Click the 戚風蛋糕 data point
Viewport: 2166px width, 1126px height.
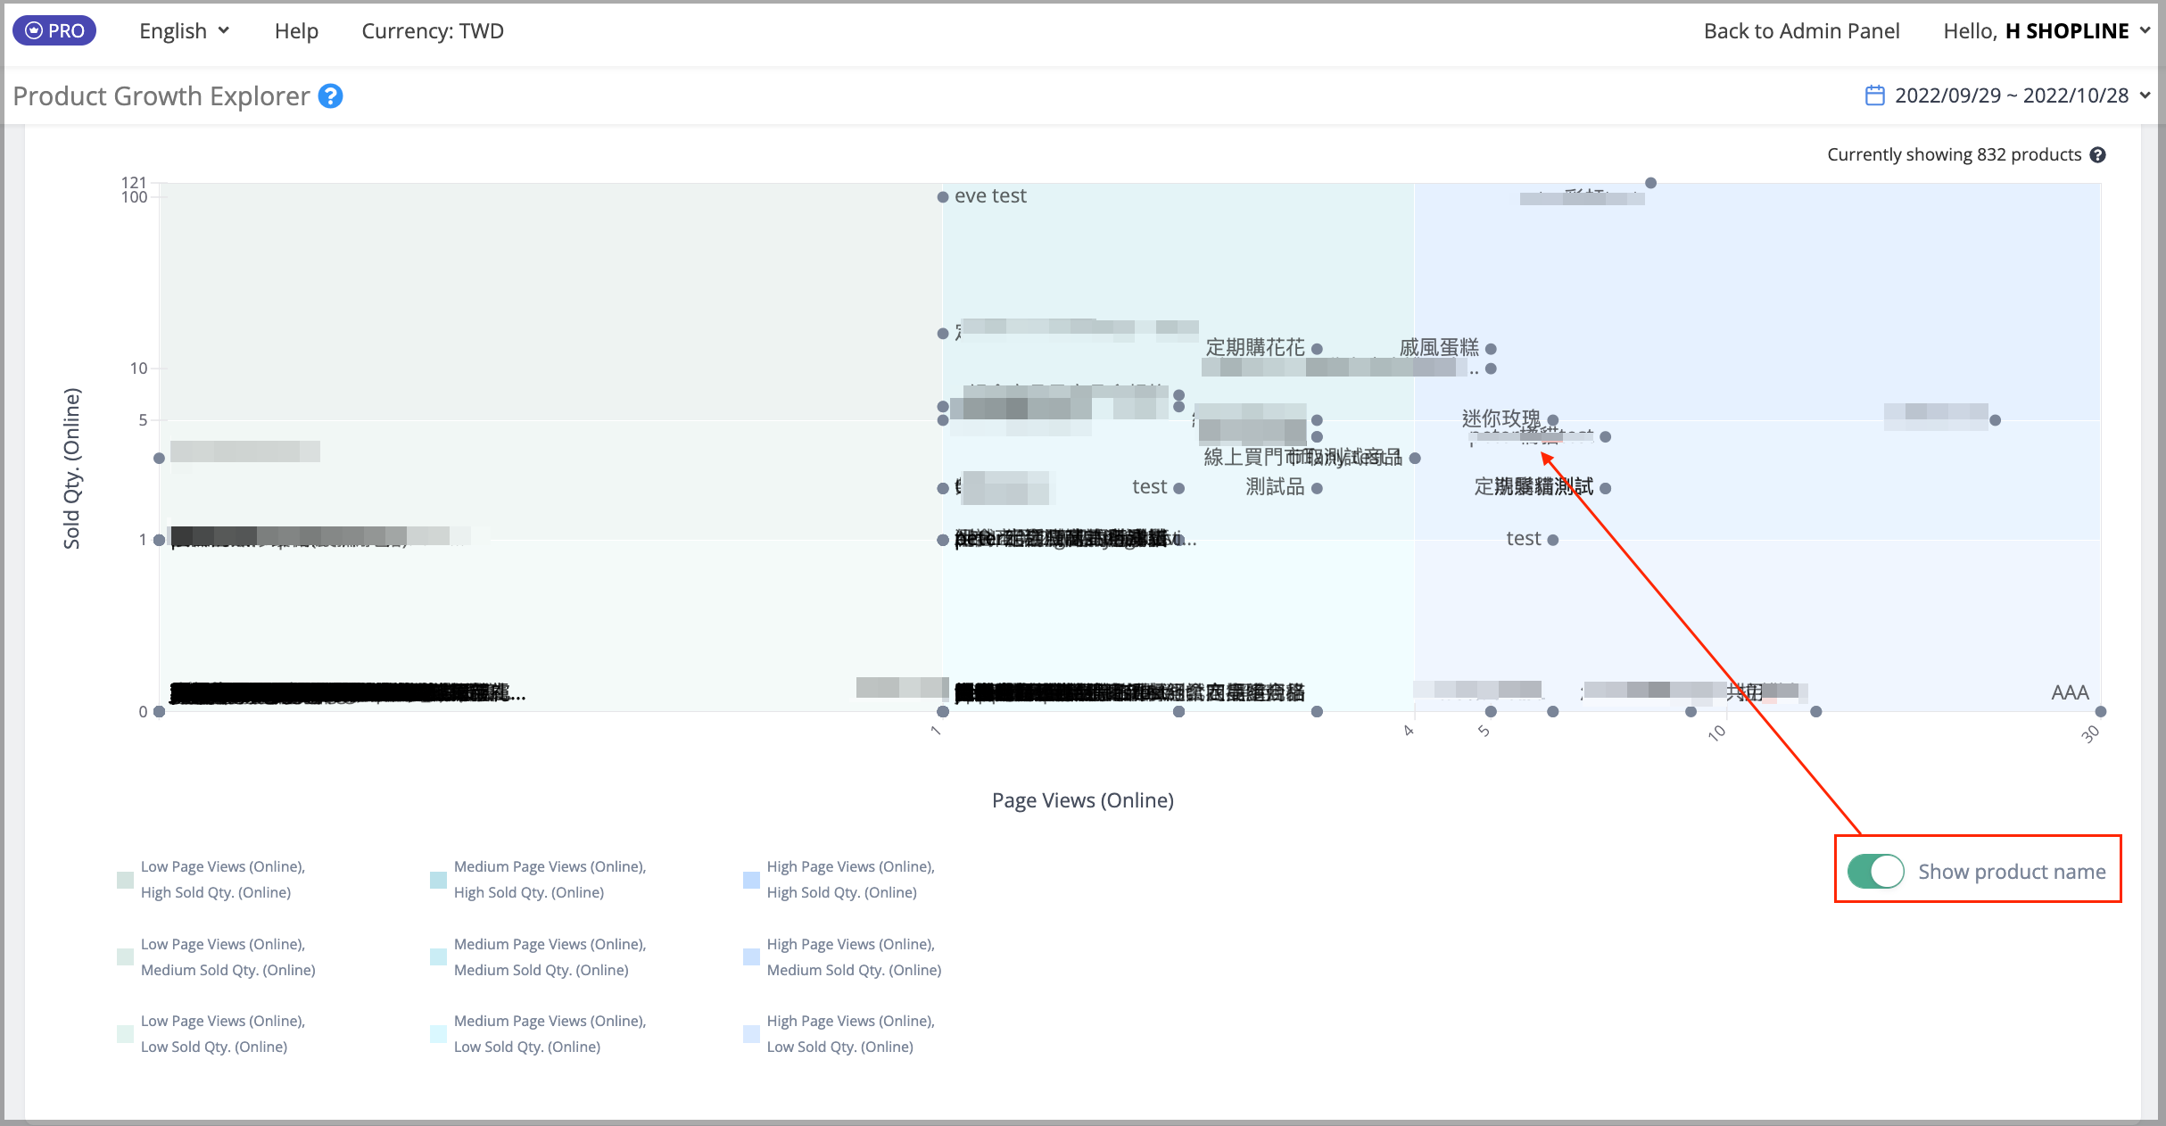click(x=1491, y=349)
